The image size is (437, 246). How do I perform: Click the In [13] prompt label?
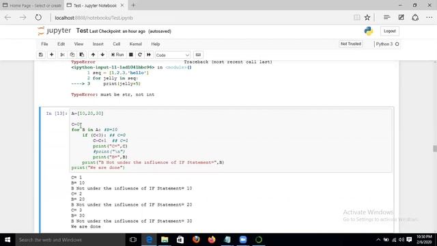[x=57, y=113]
